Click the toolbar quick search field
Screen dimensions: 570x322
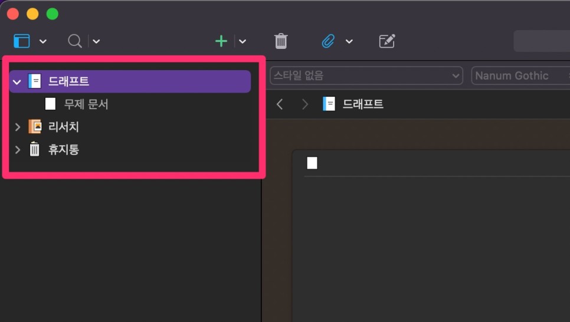tap(542, 41)
